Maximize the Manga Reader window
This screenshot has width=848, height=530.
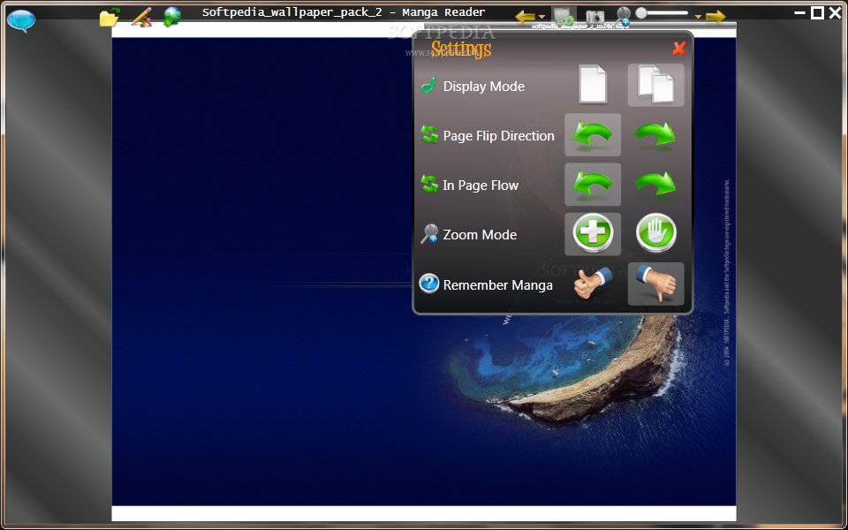point(817,13)
